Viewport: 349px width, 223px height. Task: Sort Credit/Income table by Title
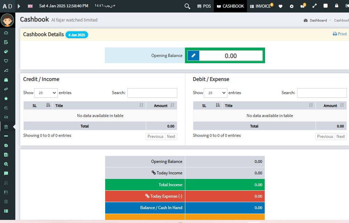pyautogui.click(x=99, y=105)
